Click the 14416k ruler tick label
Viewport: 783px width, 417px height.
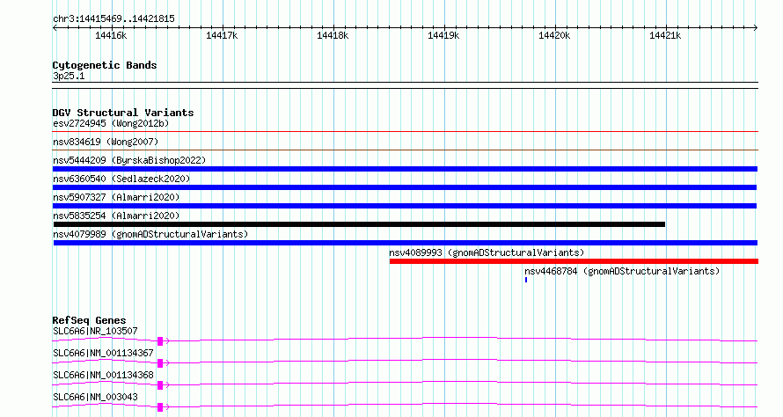click(111, 35)
